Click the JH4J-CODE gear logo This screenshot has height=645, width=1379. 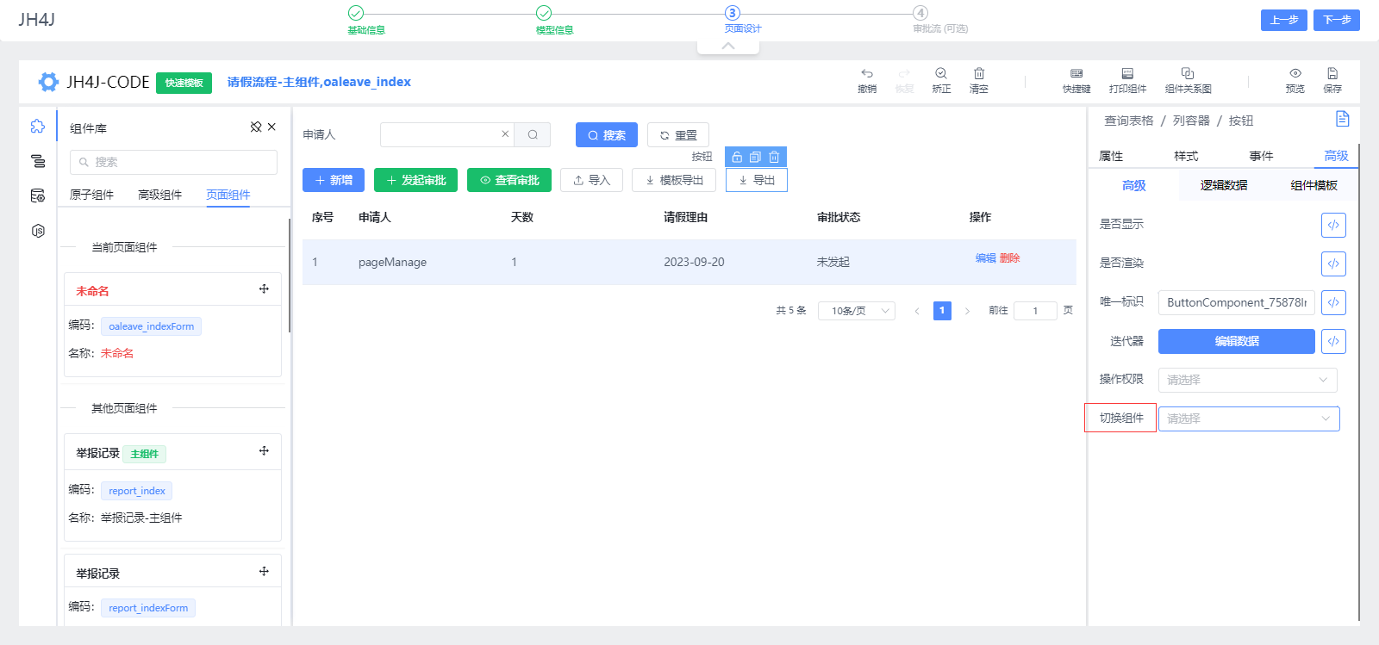point(48,82)
